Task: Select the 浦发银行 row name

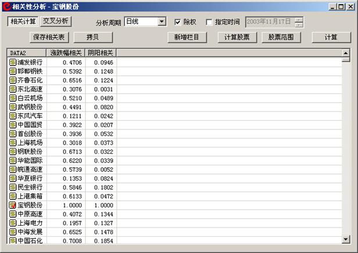Action: coord(30,62)
